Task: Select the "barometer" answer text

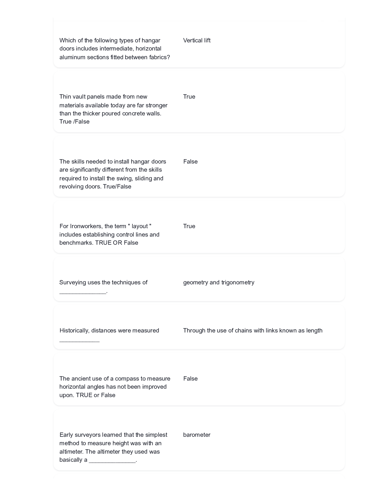Action: (x=197, y=435)
